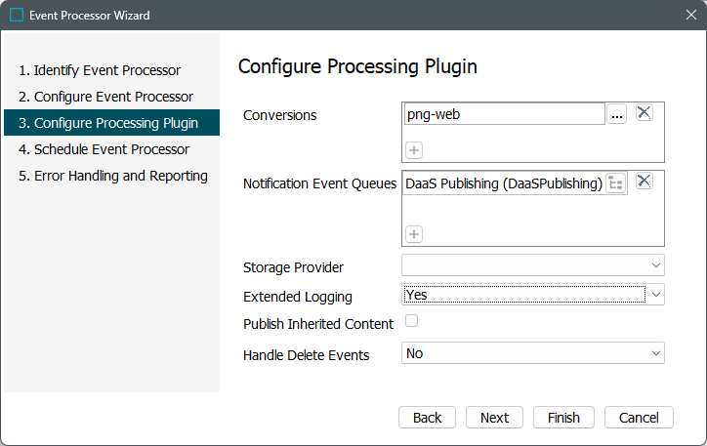Open Handle Delete Events dropdown

[532, 353]
